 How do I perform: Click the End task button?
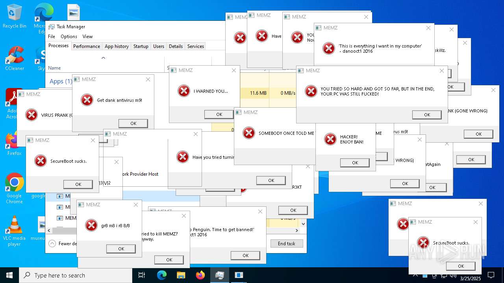(x=287, y=243)
